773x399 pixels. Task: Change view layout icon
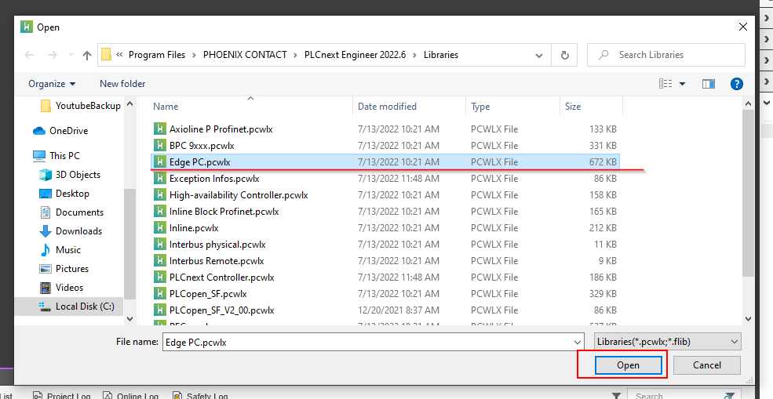(665, 84)
